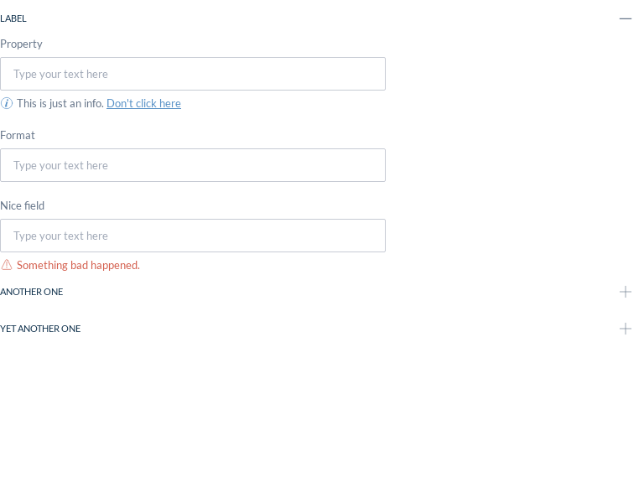Screen dimensions: 644x503
Task: Click placeholder text inside the Property box
Action: pos(60,74)
